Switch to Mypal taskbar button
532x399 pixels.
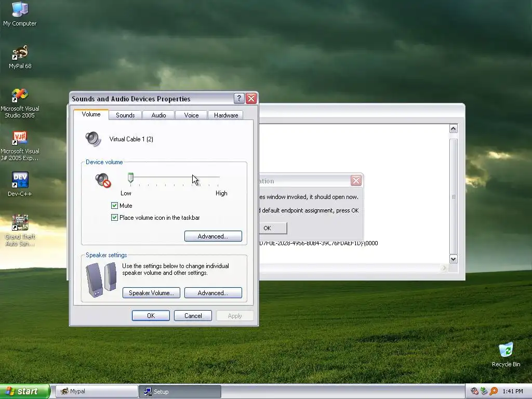[x=97, y=392]
